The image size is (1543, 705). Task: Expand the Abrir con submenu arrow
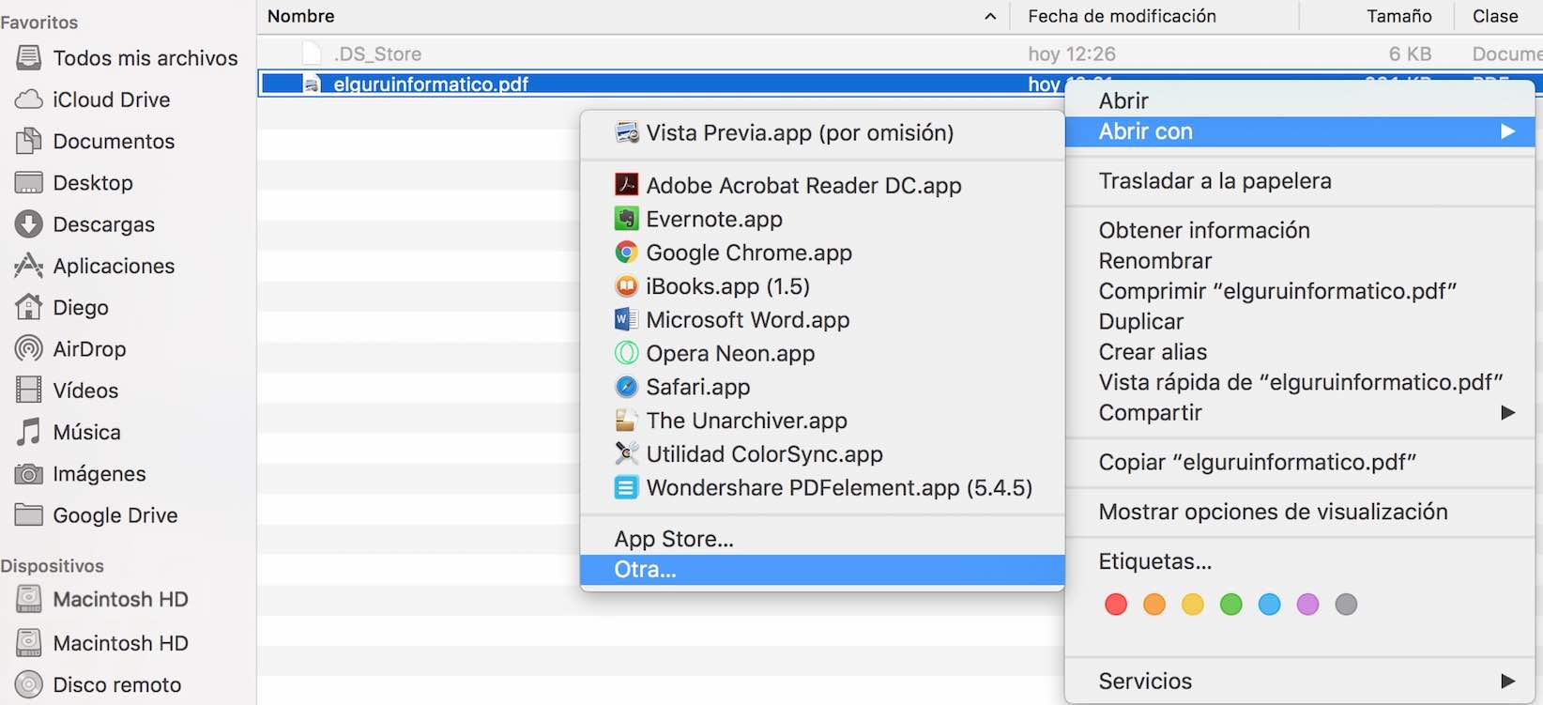click(x=1507, y=131)
